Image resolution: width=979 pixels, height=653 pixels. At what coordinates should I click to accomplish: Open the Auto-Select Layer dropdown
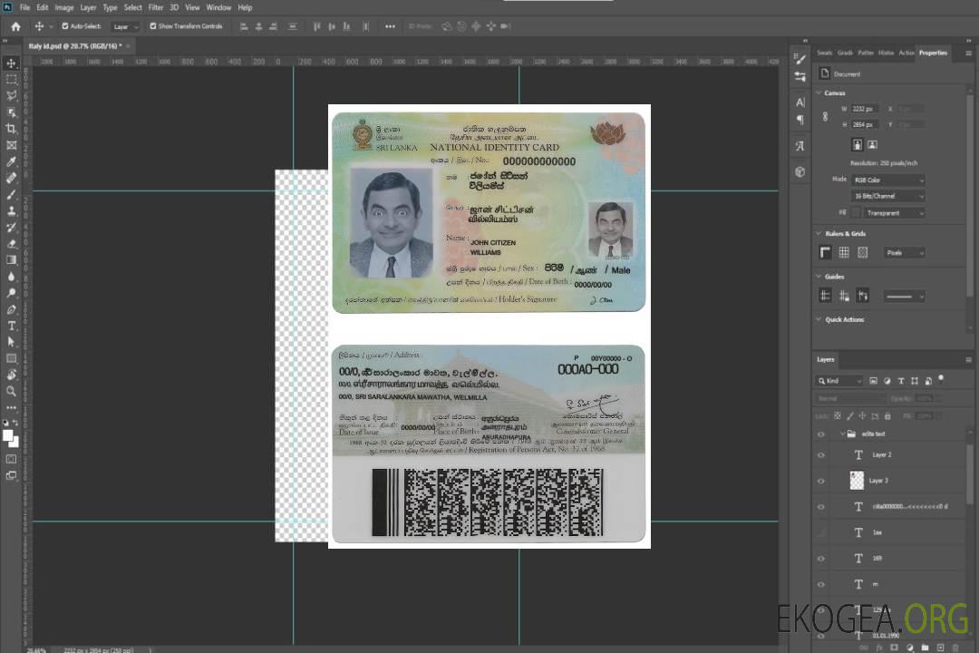[x=125, y=27]
